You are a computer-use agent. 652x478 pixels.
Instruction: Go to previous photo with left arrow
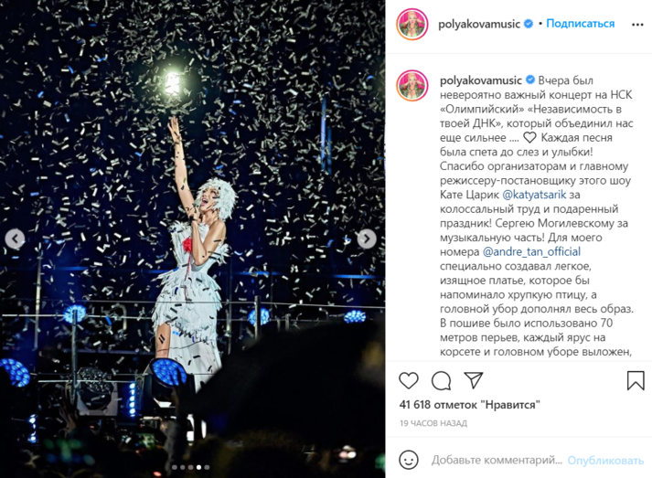click(15, 239)
